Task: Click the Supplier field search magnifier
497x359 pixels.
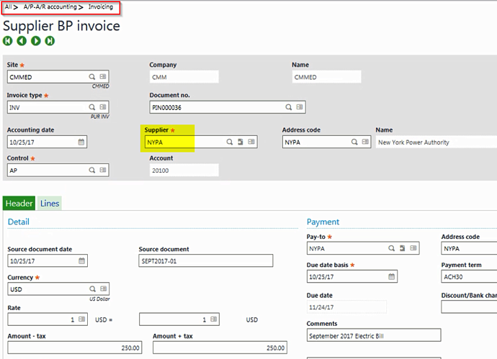Action: 229,142
